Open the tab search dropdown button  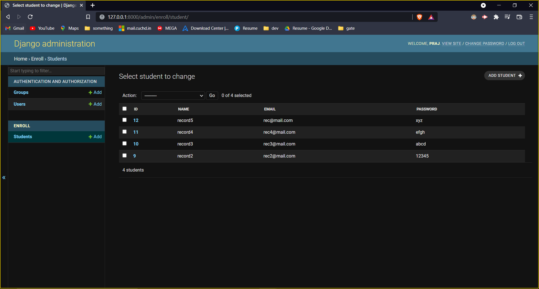tap(483, 5)
